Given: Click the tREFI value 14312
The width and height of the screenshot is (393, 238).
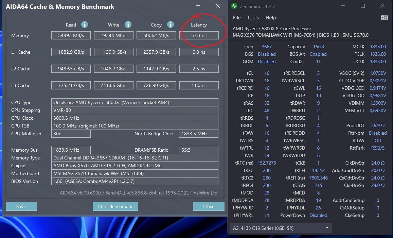Looking at the screenshot, I should click(318, 171).
